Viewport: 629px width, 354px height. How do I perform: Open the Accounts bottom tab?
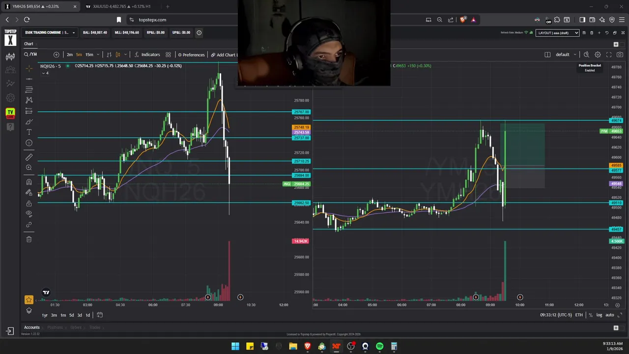tap(32, 327)
